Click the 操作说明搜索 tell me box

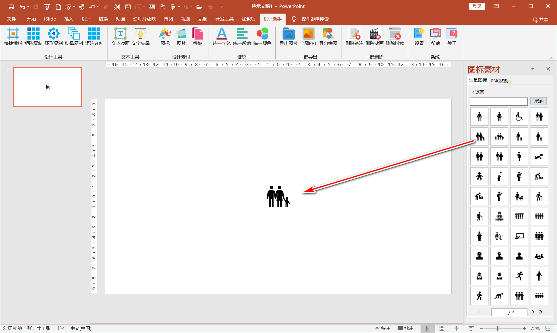click(x=315, y=19)
